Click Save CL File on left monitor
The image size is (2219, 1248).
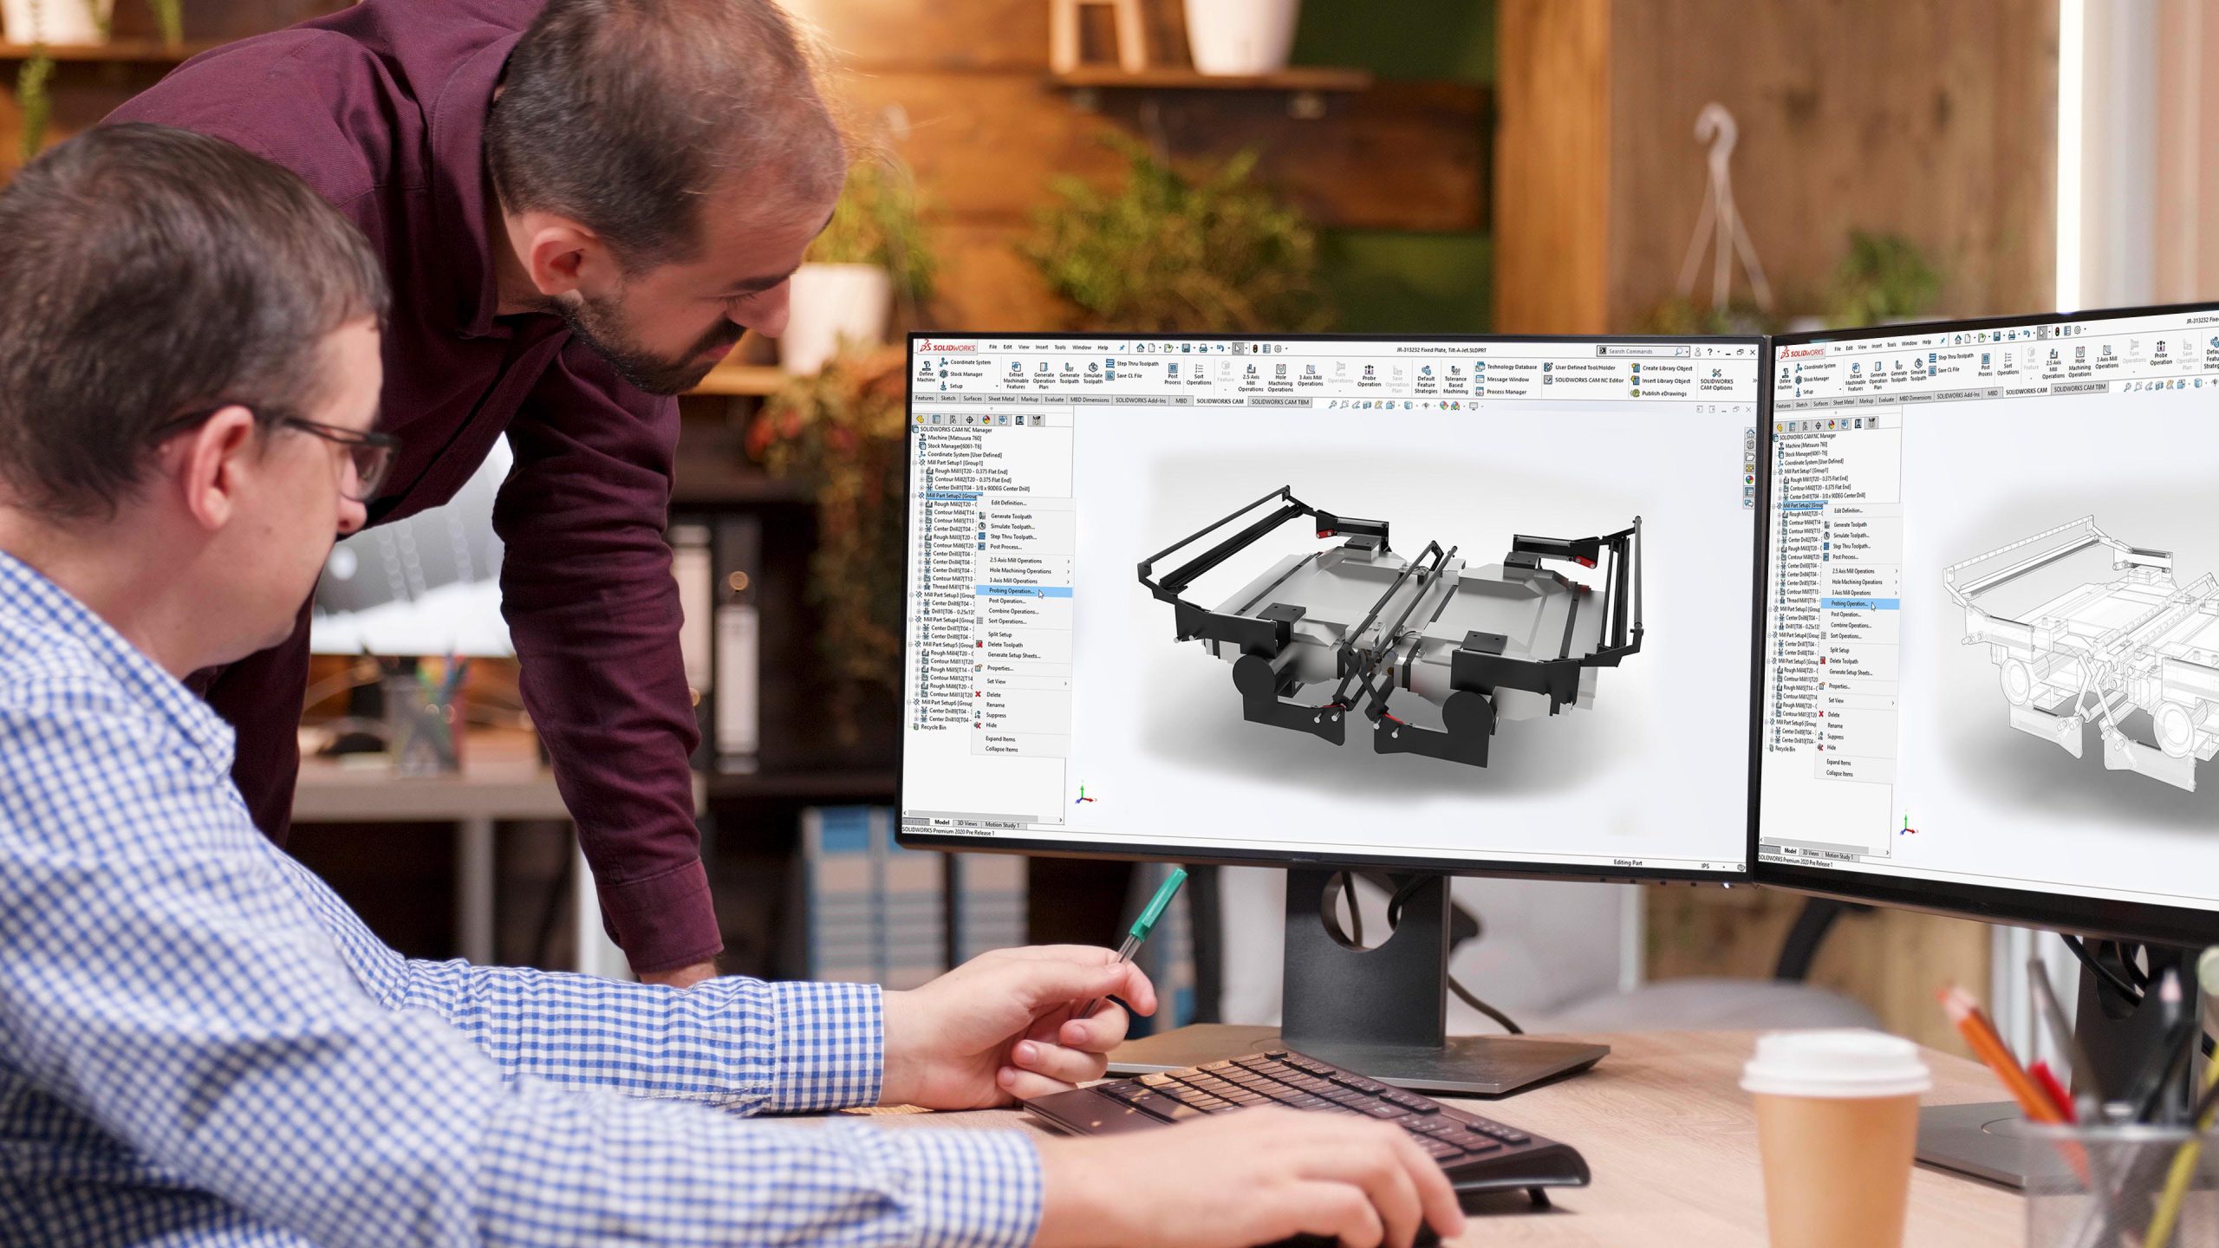(1125, 376)
